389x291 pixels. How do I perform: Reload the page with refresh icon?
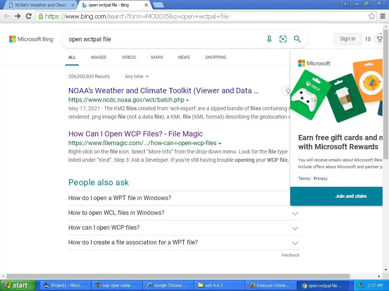[29, 16]
